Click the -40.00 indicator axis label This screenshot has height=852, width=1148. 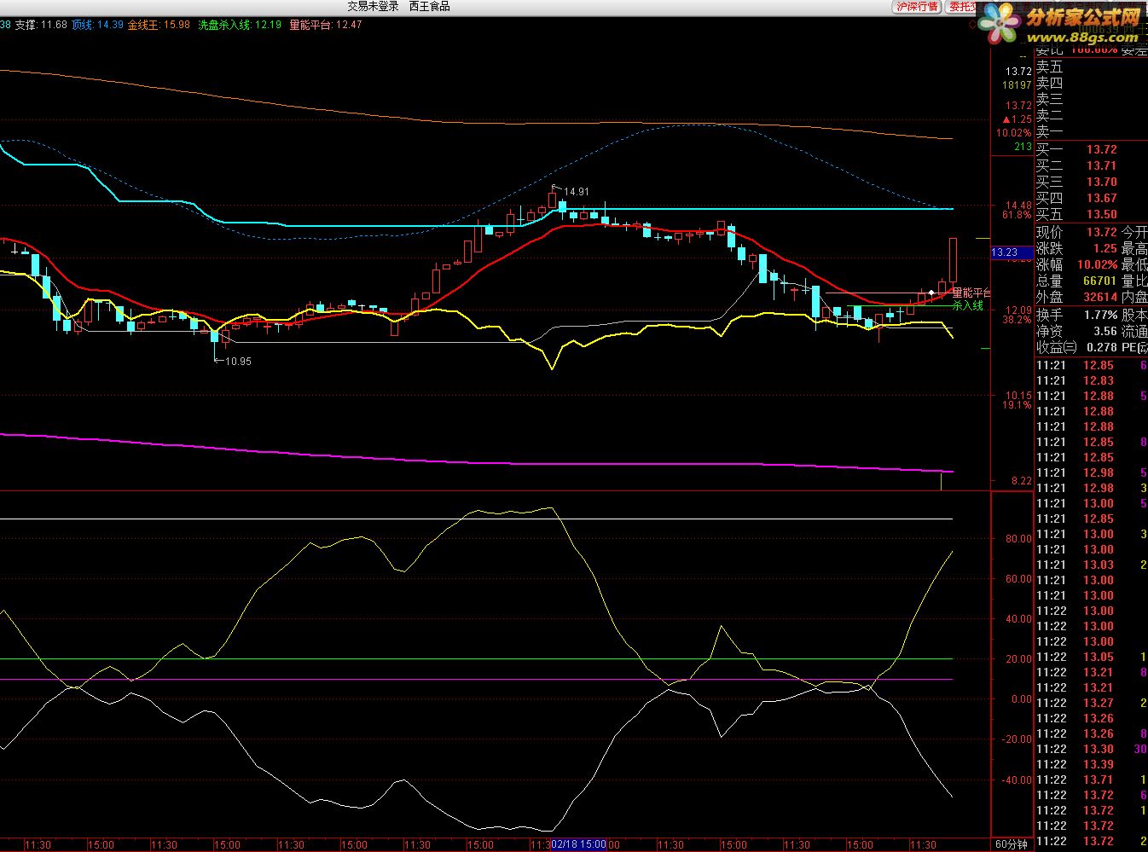(1017, 780)
